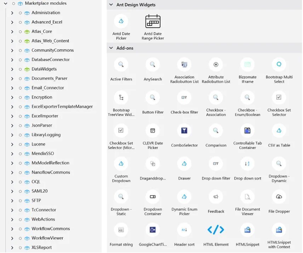Choose the Dynamic Enum Picker icon
This screenshot has width=303, height=253.
(x=184, y=197)
